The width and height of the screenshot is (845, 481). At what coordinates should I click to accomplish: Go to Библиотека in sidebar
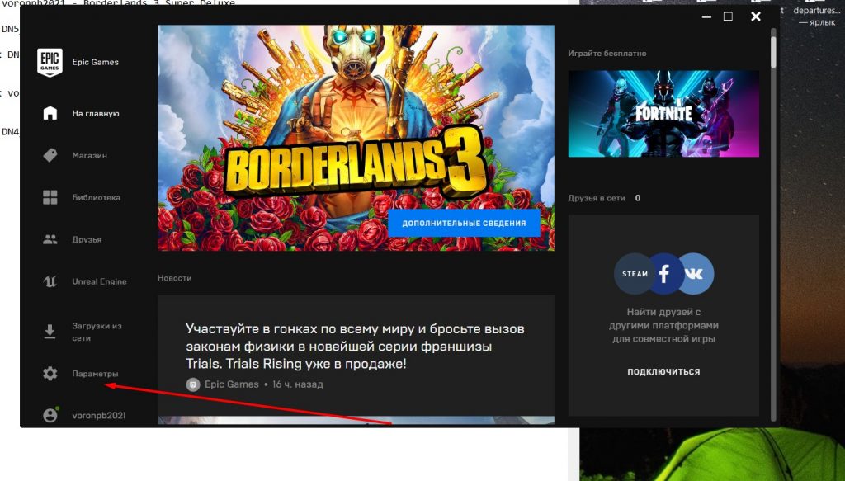click(x=96, y=197)
